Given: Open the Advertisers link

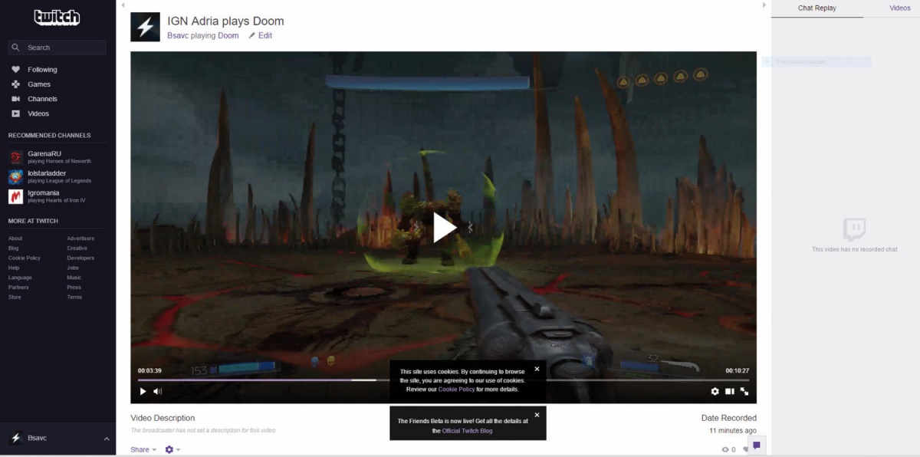Looking at the screenshot, I should pos(80,238).
